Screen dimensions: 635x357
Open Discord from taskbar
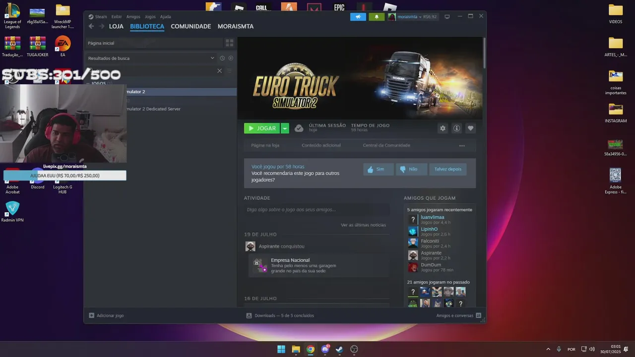pyautogui.click(x=325, y=349)
